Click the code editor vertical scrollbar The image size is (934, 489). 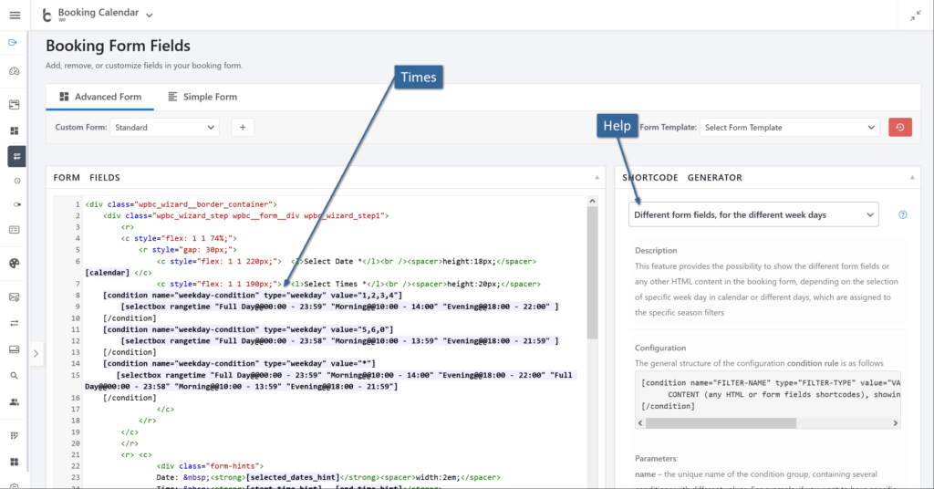tap(592, 273)
